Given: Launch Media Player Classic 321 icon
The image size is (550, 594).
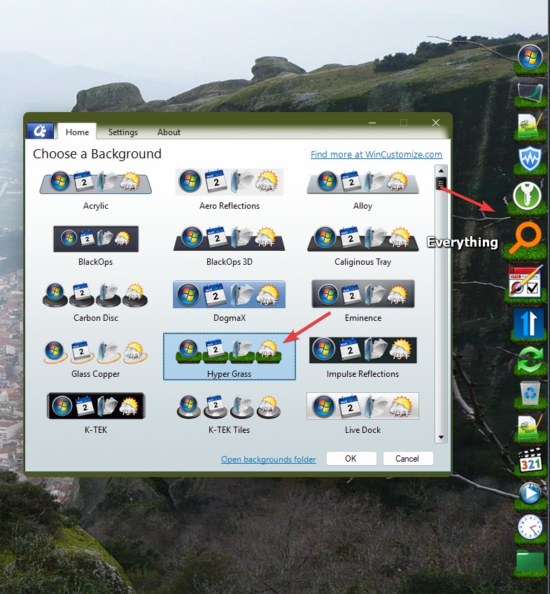Looking at the screenshot, I should click(529, 462).
